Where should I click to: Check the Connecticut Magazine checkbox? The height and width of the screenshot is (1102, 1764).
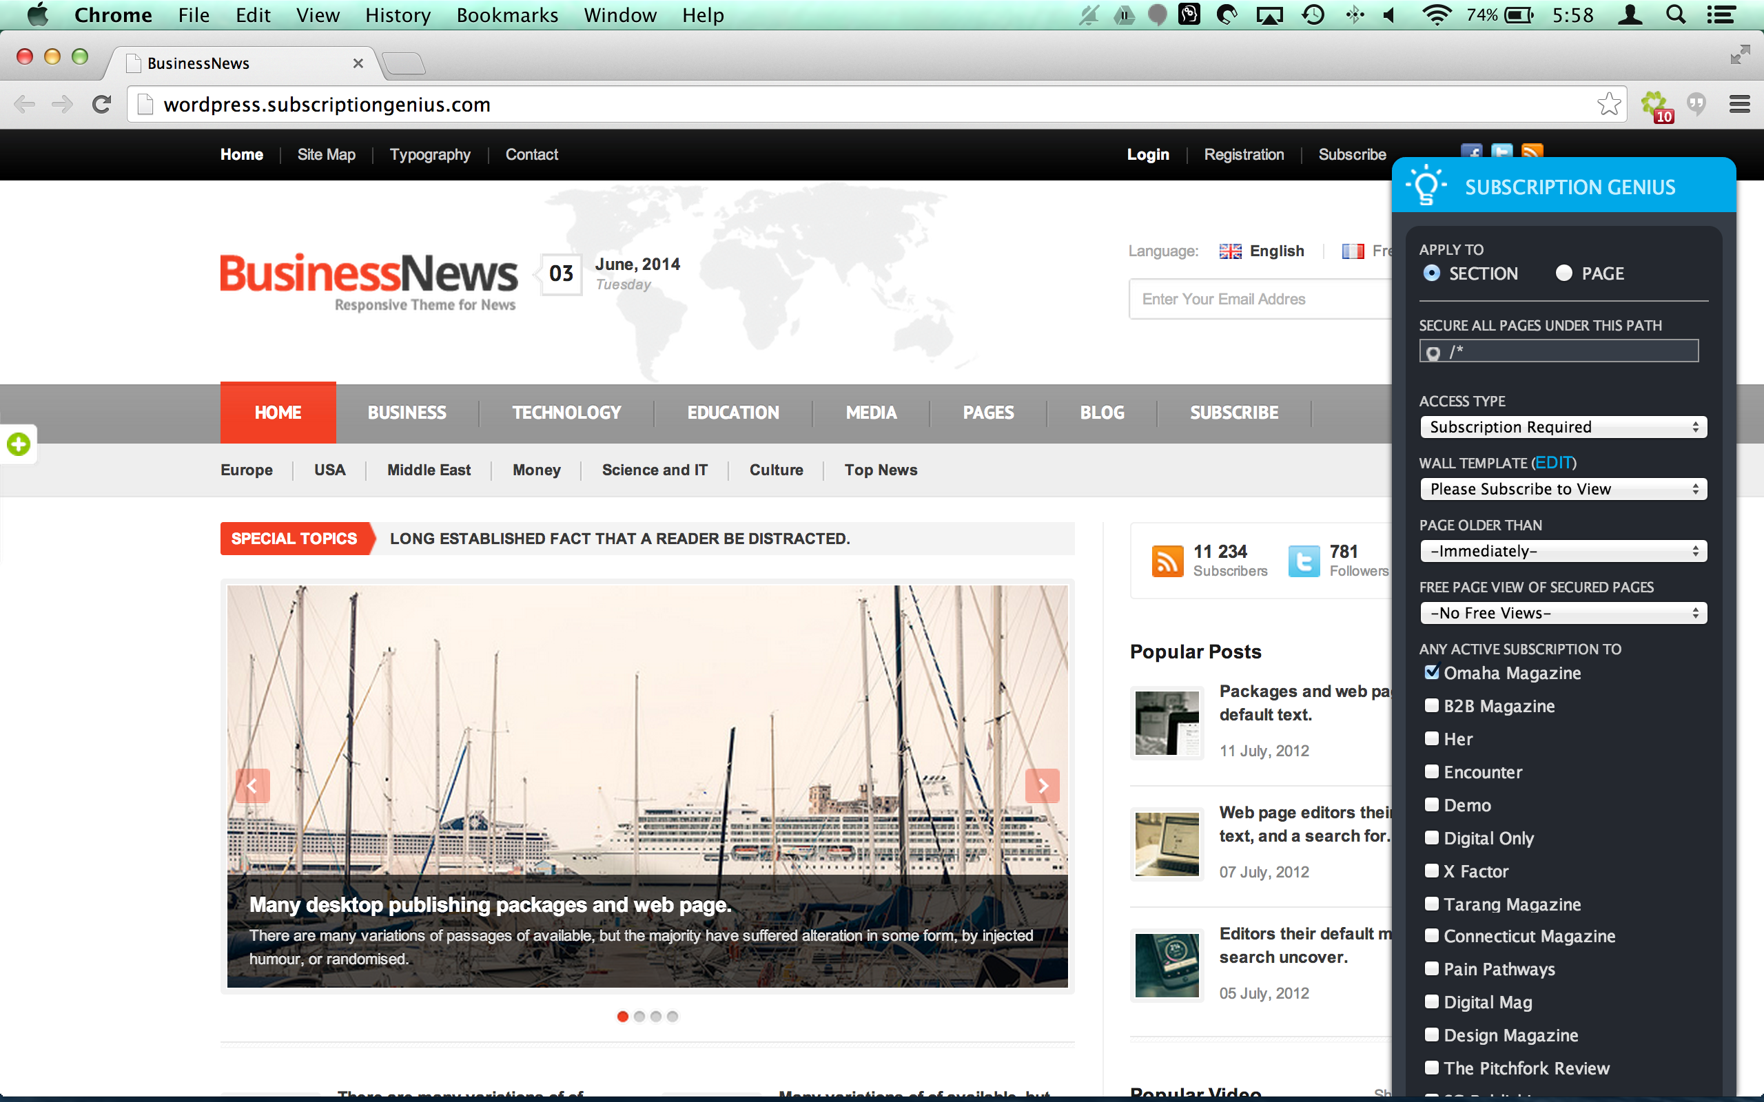(x=1432, y=936)
